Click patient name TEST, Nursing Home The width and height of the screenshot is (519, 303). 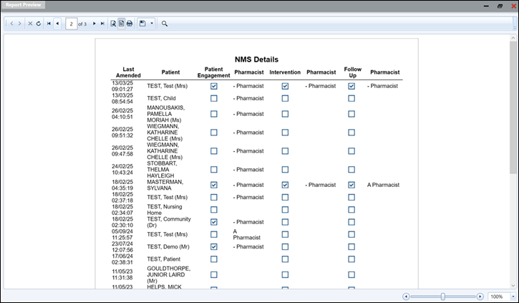(x=165, y=210)
